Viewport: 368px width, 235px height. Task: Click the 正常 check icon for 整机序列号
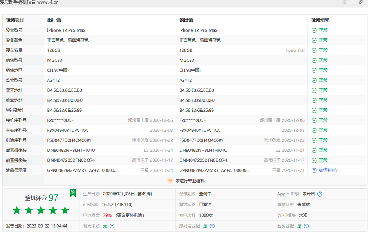pos(314,120)
